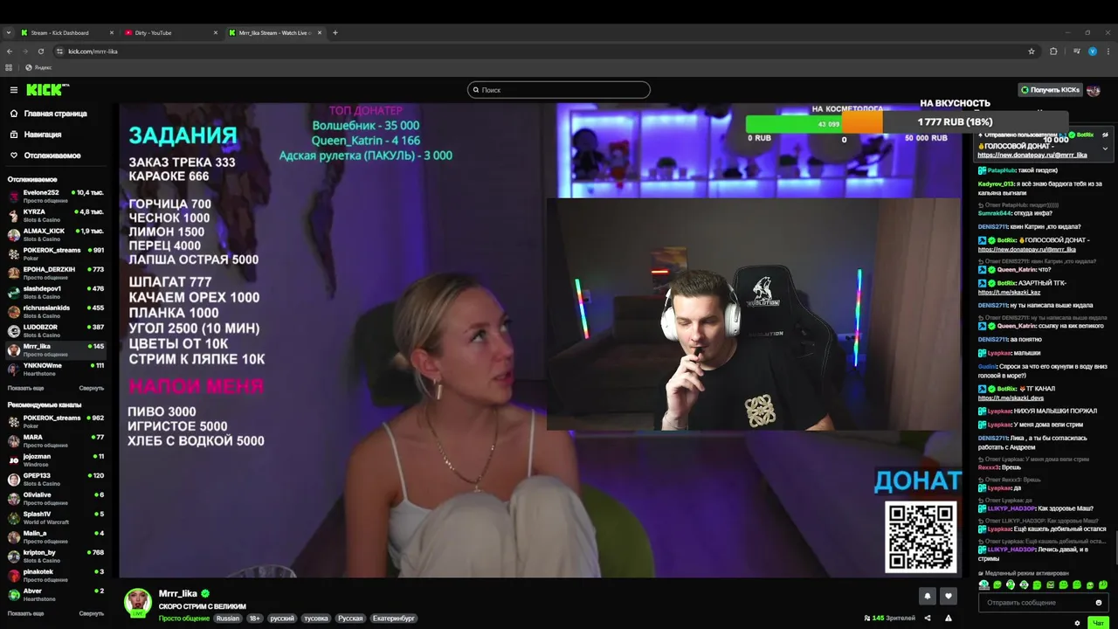This screenshot has width=1118, height=629.
Task: Open Отслеживаемое in the sidebar
Action: (x=52, y=156)
